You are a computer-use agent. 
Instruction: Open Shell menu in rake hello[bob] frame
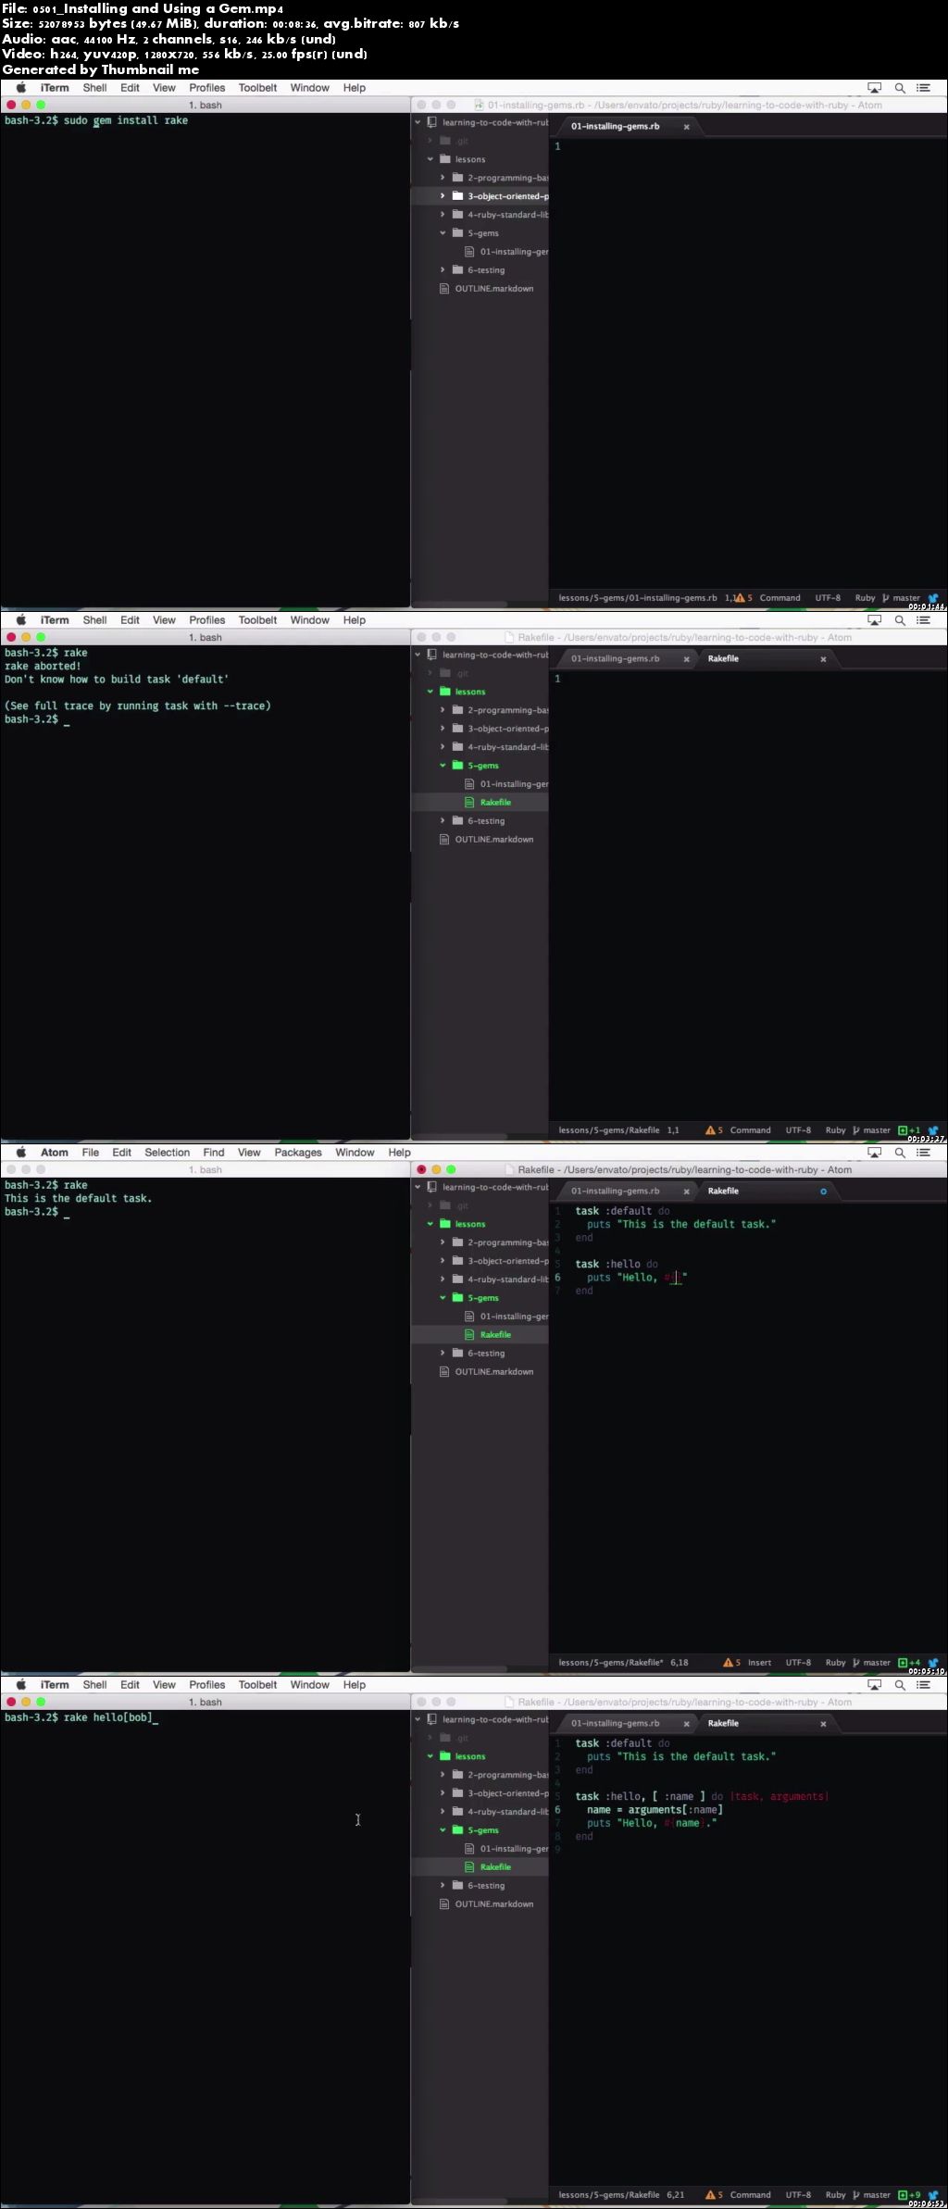coord(94,1685)
